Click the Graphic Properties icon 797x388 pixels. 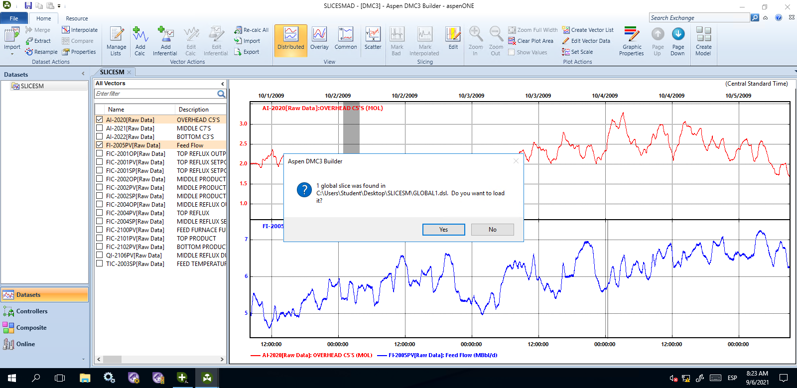tap(632, 35)
